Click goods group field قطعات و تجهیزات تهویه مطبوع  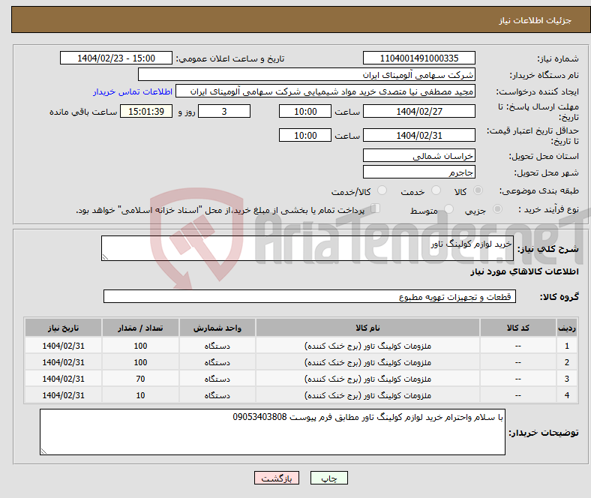[x=310, y=296]
